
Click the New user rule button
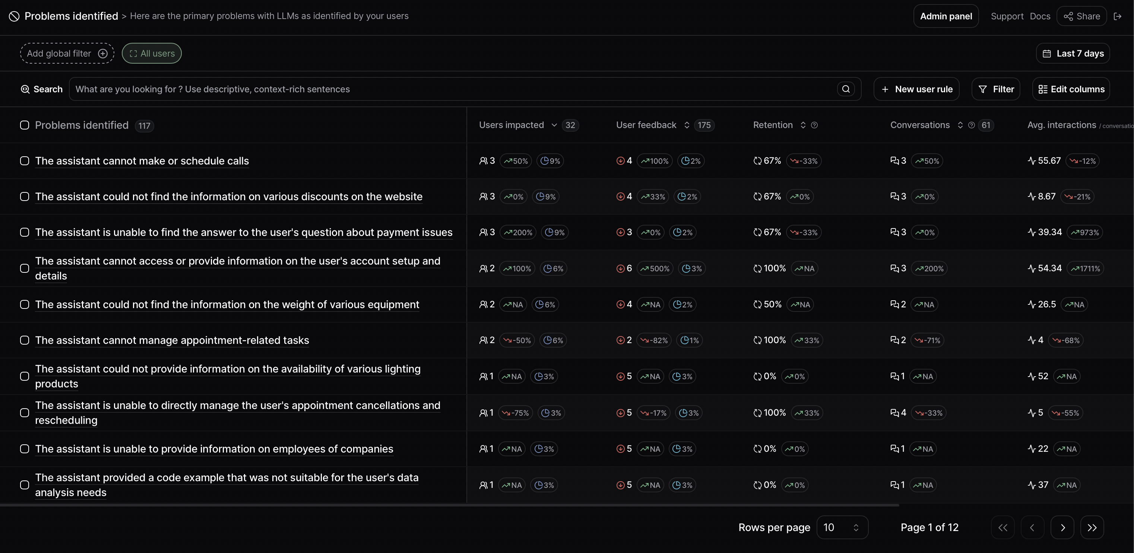click(916, 89)
